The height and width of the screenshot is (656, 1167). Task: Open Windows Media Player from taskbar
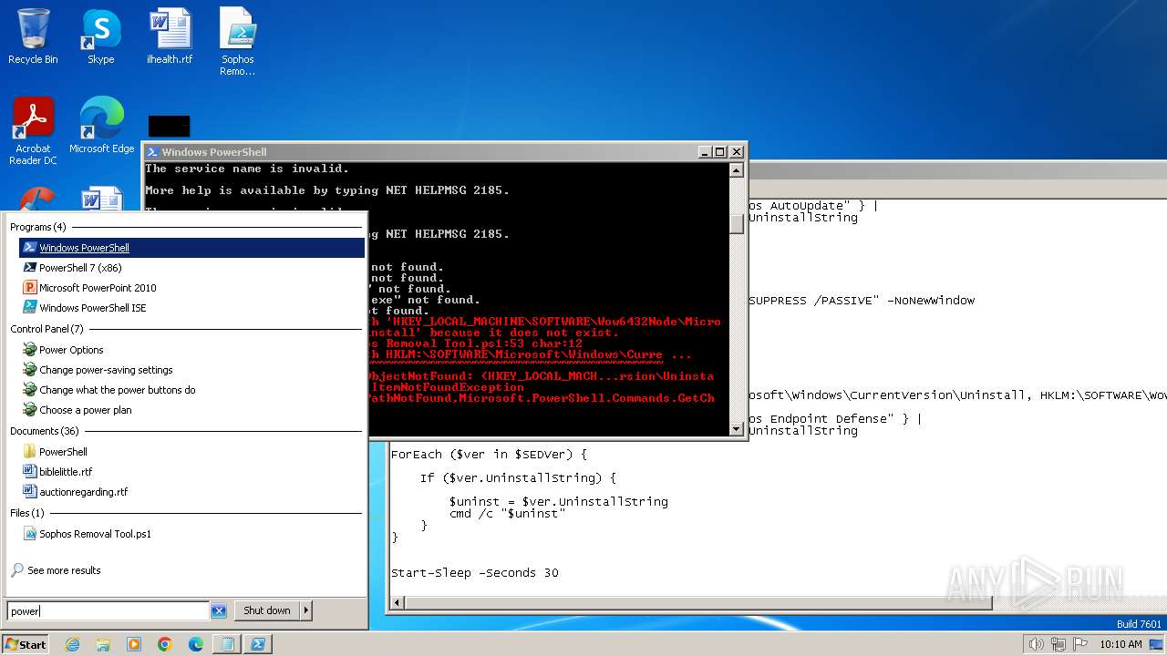pyautogui.click(x=134, y=644)
